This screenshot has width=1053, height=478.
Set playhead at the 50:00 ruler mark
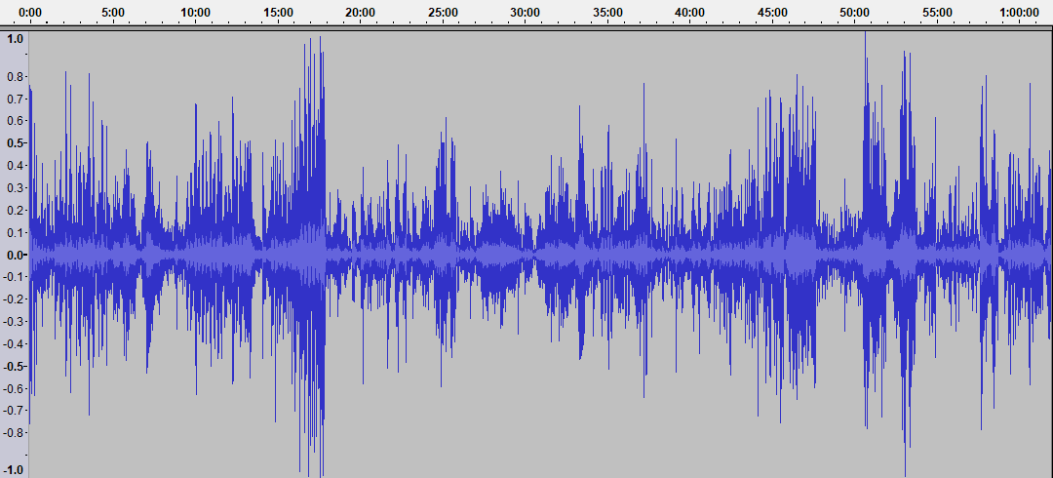pyautogui.click(x=855, y=12)
